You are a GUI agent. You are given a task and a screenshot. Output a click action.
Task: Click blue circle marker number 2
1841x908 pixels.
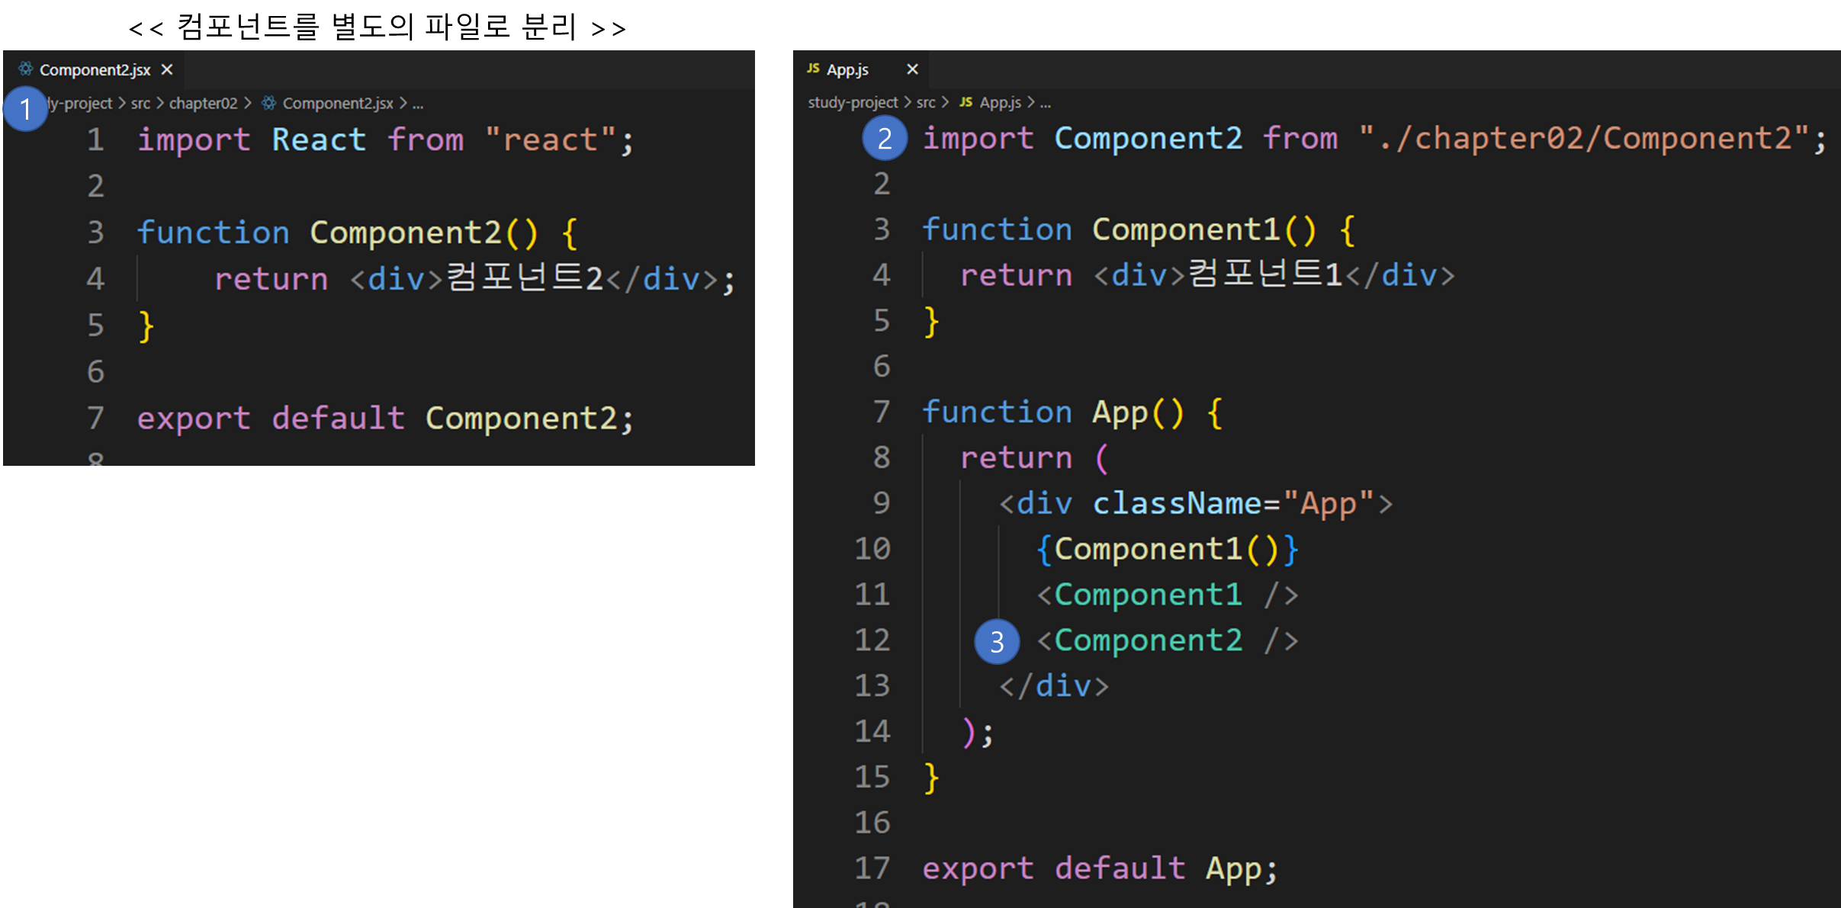click(884, 138)
